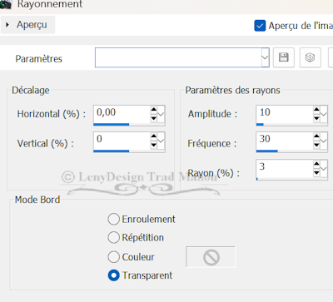Image resolution: width=333 pixels, height=302 pixels.
Task: Increase Amplitude with up arrow
Action: 316,110
